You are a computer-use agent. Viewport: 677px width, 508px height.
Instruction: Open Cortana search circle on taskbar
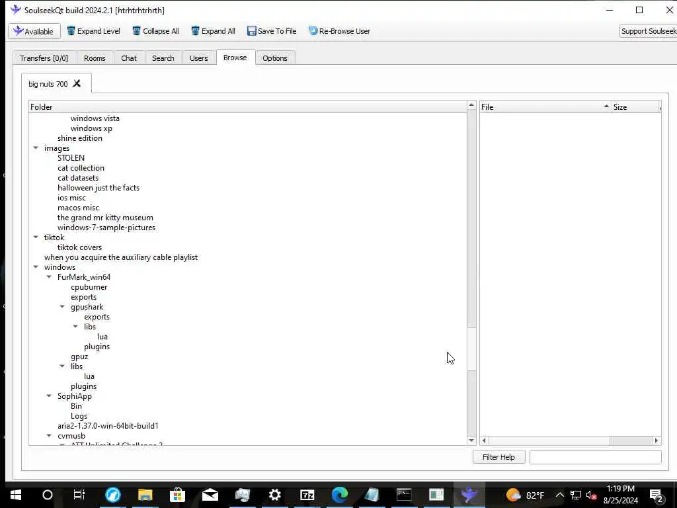click(x=48, y=495)
